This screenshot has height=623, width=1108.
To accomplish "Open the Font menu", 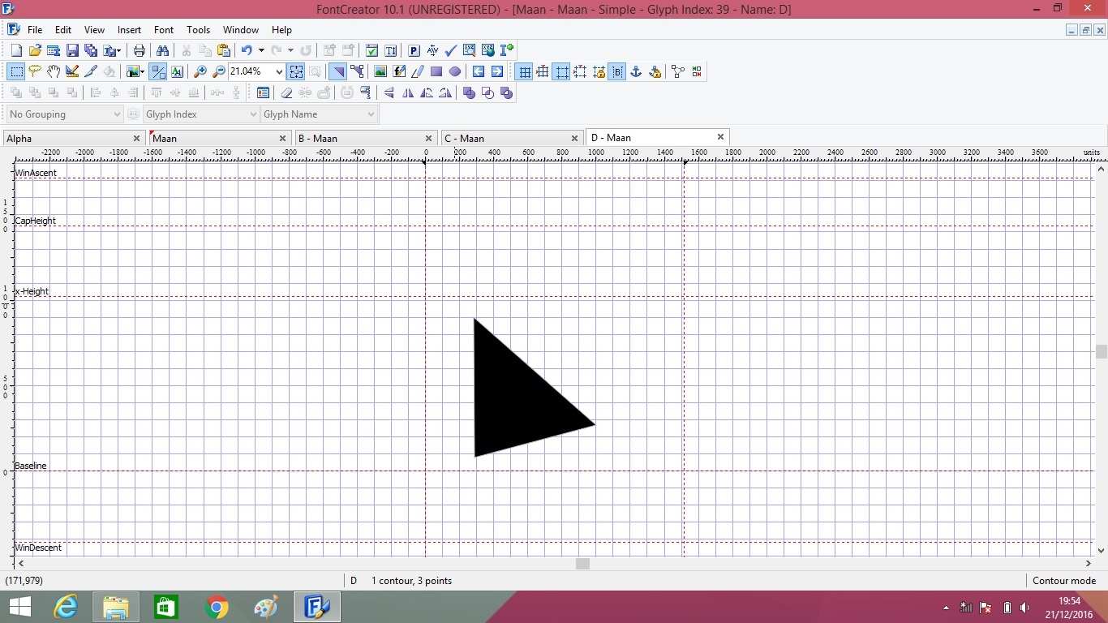I will pyautogui.click(x=164, y=30).
